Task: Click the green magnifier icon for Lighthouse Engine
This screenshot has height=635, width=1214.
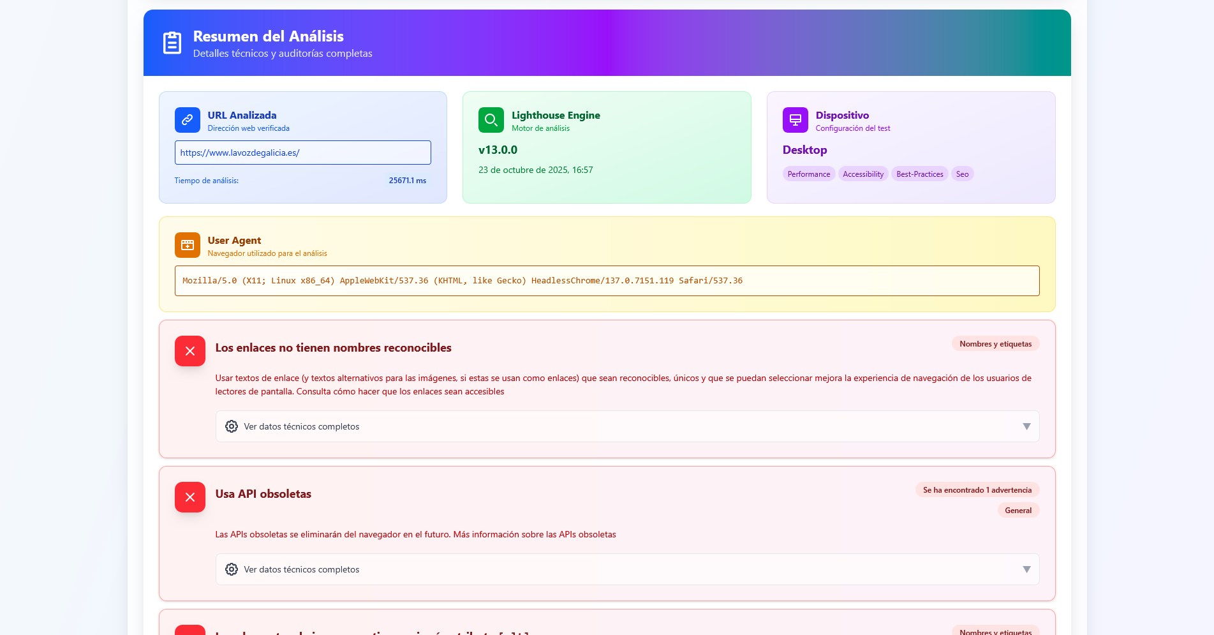Action: pos(491,120)
